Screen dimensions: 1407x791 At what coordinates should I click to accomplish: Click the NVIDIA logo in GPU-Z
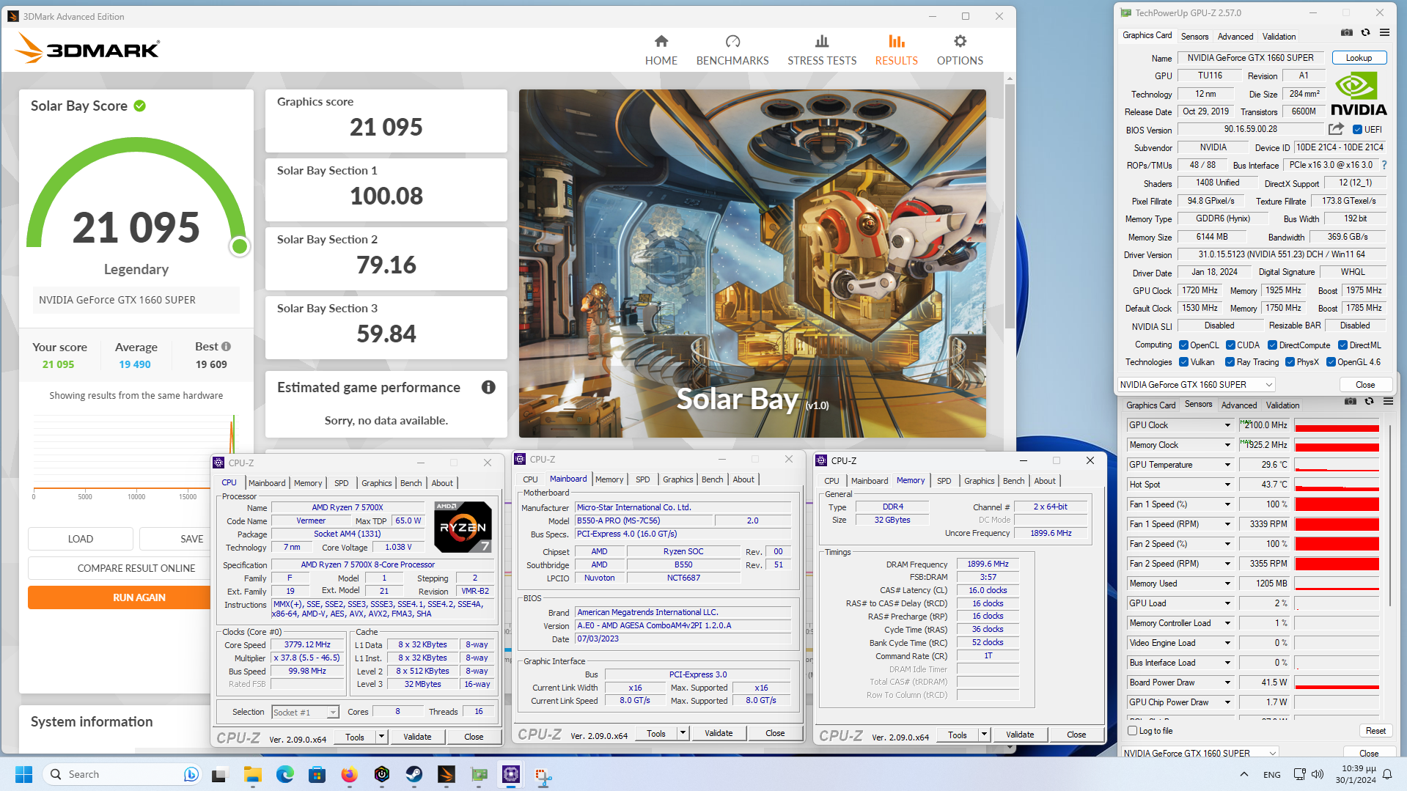coord(1359,94)
